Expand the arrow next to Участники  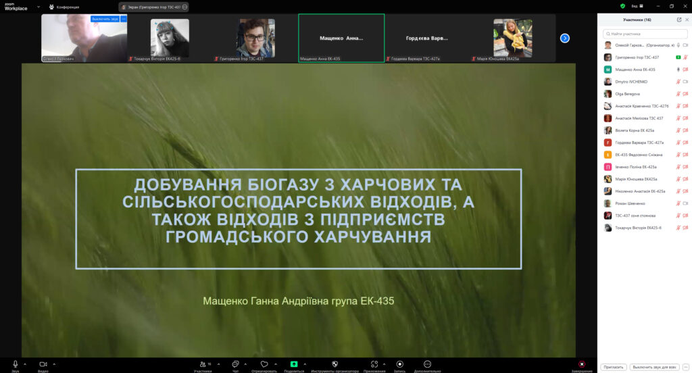click(x=218, y=364)
